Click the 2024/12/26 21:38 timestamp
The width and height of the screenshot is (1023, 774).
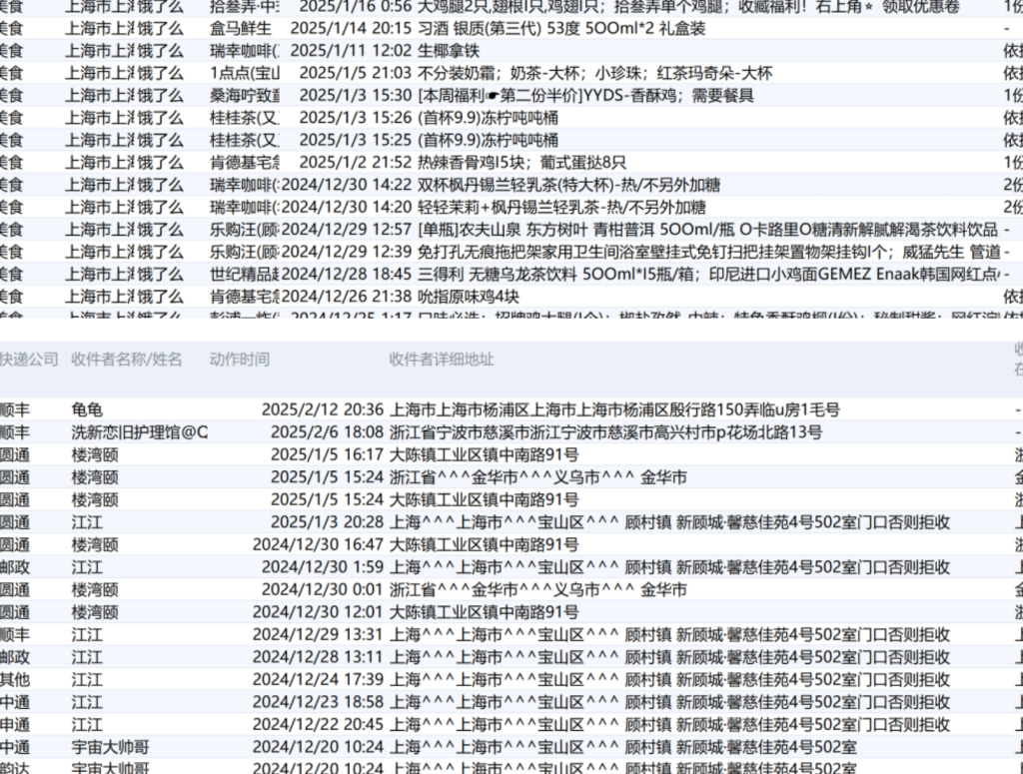347,297
